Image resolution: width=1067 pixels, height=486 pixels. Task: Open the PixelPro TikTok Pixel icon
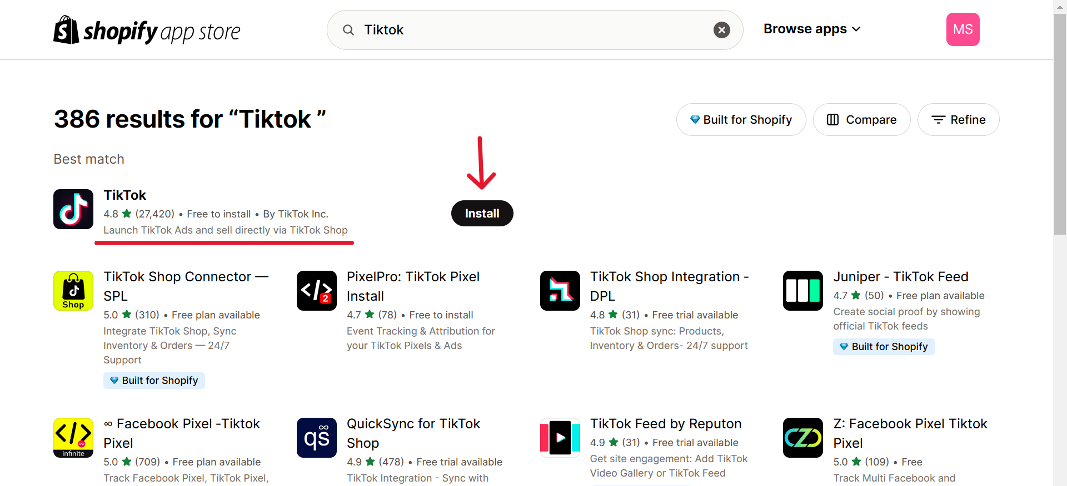point(317,291)
